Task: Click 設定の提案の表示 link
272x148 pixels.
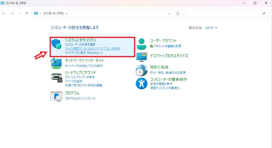Action: tap(161, 84)
